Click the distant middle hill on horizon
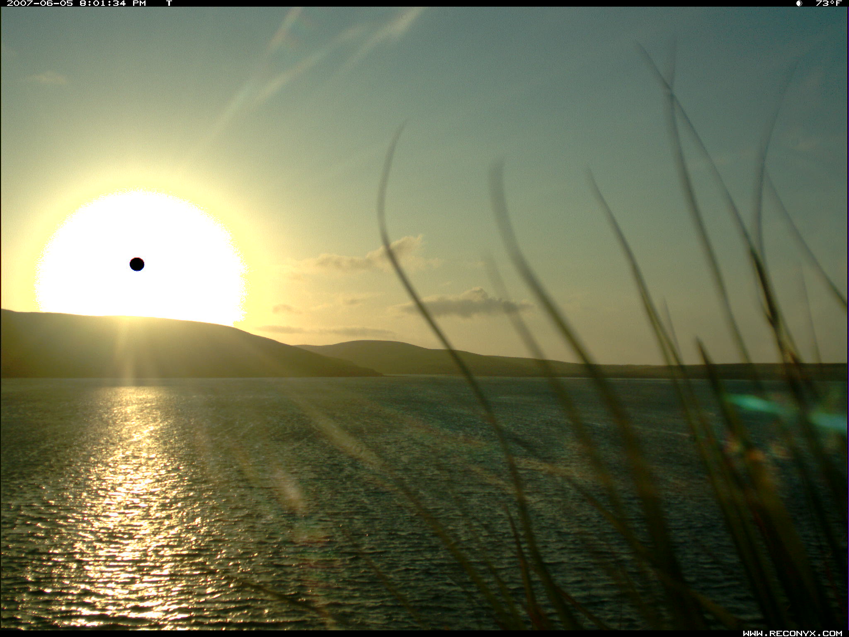Viewport: 849px width, 637px height. point(373,353)
